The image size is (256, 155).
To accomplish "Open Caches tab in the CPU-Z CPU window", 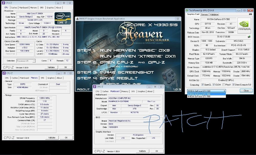I will click(x=14, y=8).
